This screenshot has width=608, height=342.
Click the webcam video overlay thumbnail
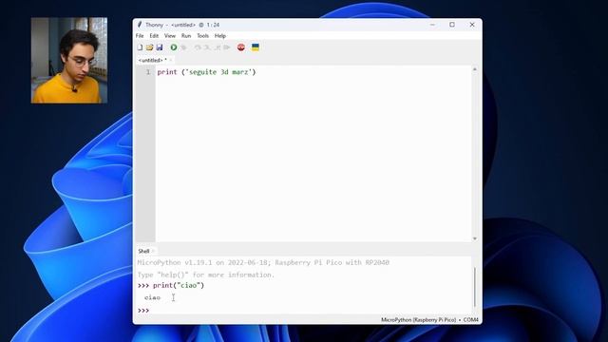point(69,60)
